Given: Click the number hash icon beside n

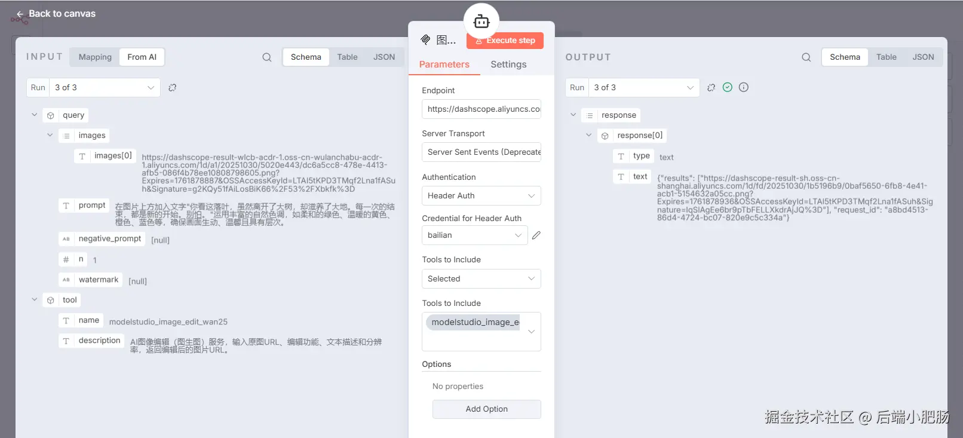Looking at the screenshot, I should [x=66, y=259].
